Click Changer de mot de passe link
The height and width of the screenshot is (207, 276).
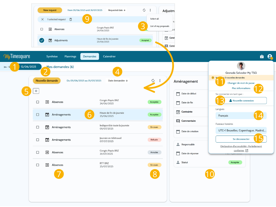click(x=241, y=83)
